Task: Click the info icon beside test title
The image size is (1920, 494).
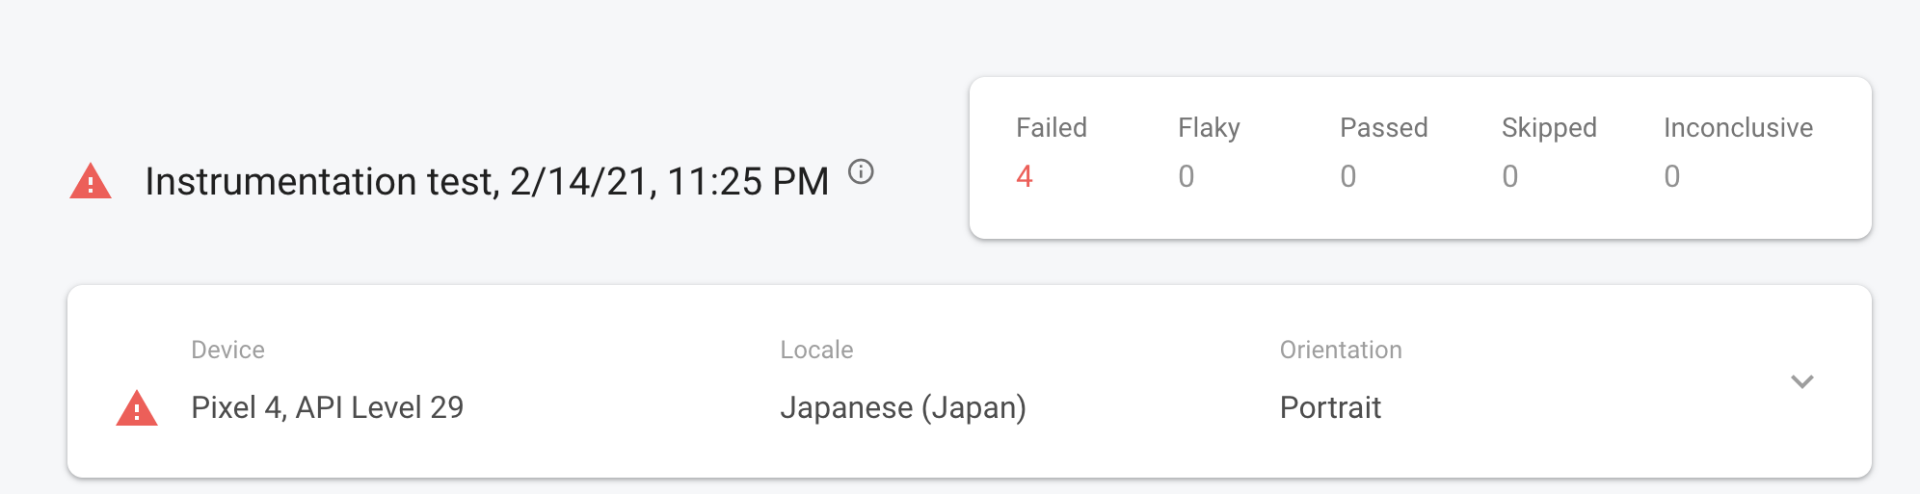Action: click(861, 172)
